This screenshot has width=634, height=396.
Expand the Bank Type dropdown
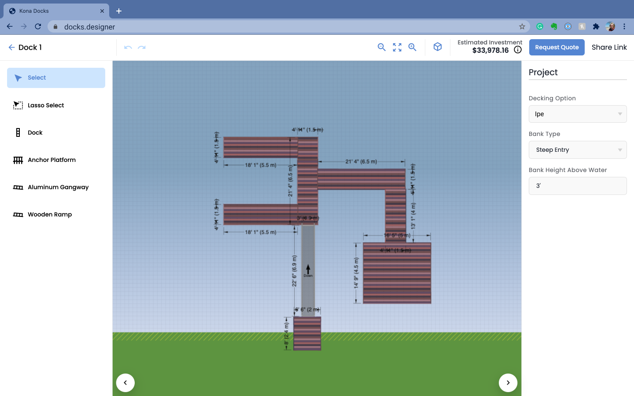pyautogui.click(x=578, y=150)
